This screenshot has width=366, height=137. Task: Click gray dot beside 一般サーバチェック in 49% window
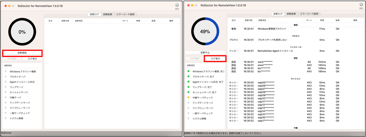click(x=188, y=113)
